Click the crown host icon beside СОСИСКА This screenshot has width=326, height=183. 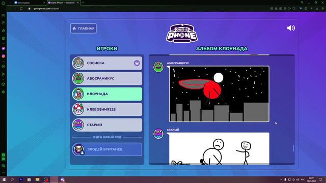(137, 63)
